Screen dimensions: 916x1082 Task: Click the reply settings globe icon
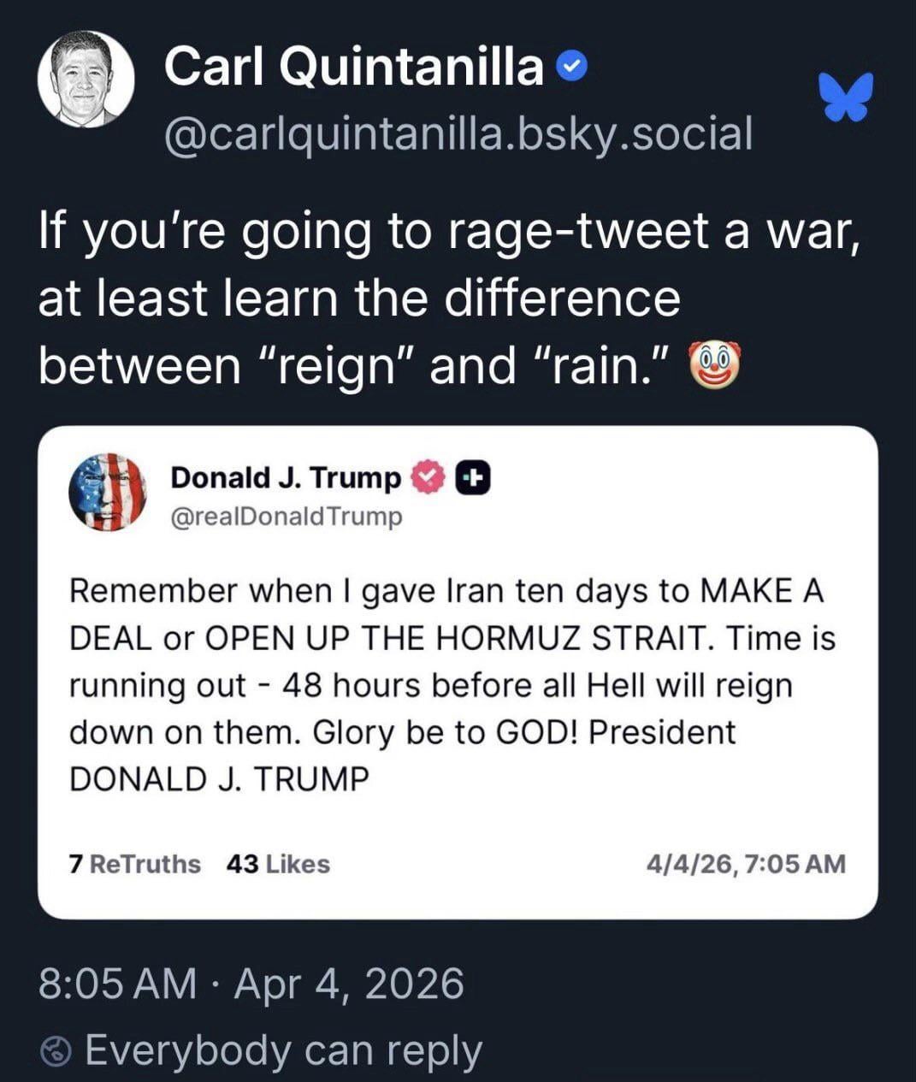pos(56,1051)
